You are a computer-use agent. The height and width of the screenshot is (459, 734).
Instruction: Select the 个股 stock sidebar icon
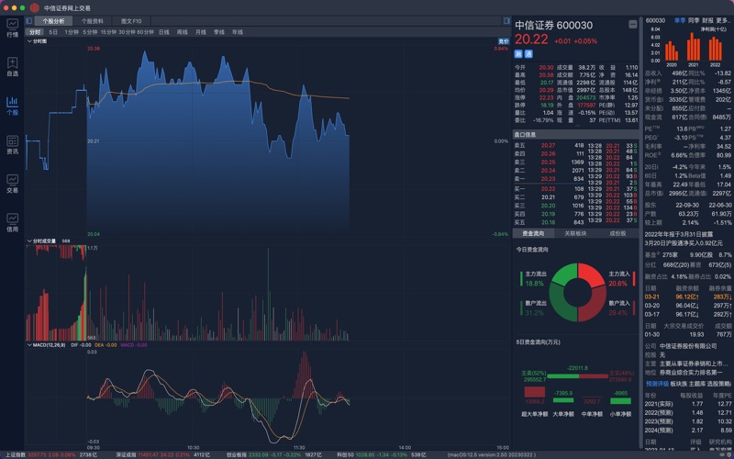12,106
